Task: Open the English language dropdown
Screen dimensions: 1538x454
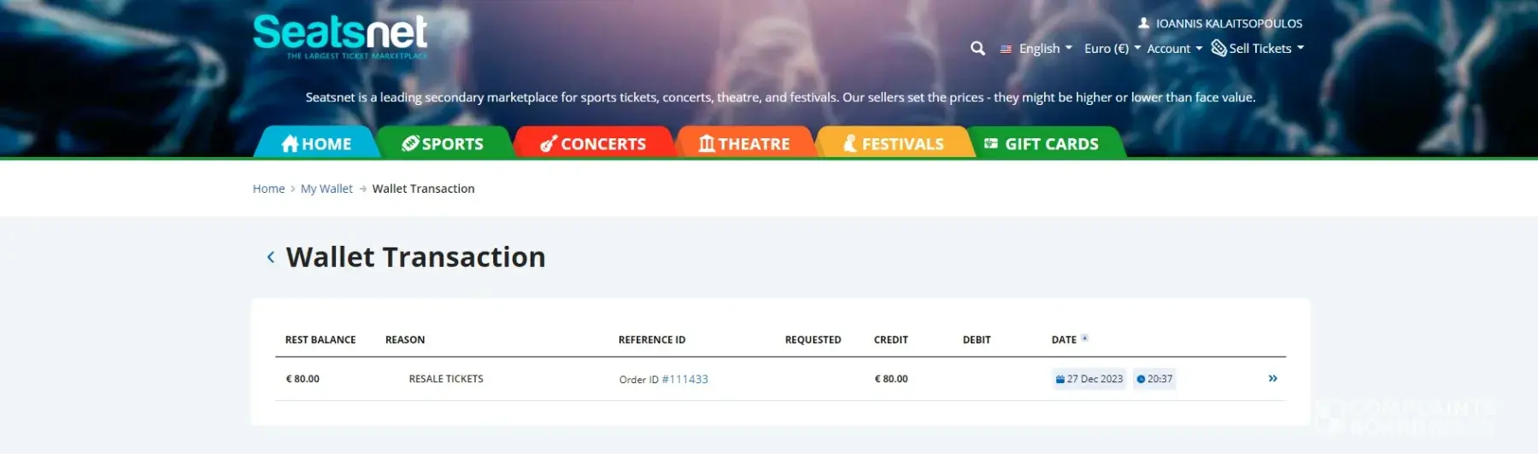Action: point(1038,49)
